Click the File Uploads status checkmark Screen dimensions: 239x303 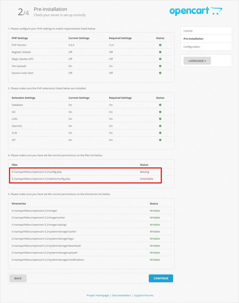(160, 66)
